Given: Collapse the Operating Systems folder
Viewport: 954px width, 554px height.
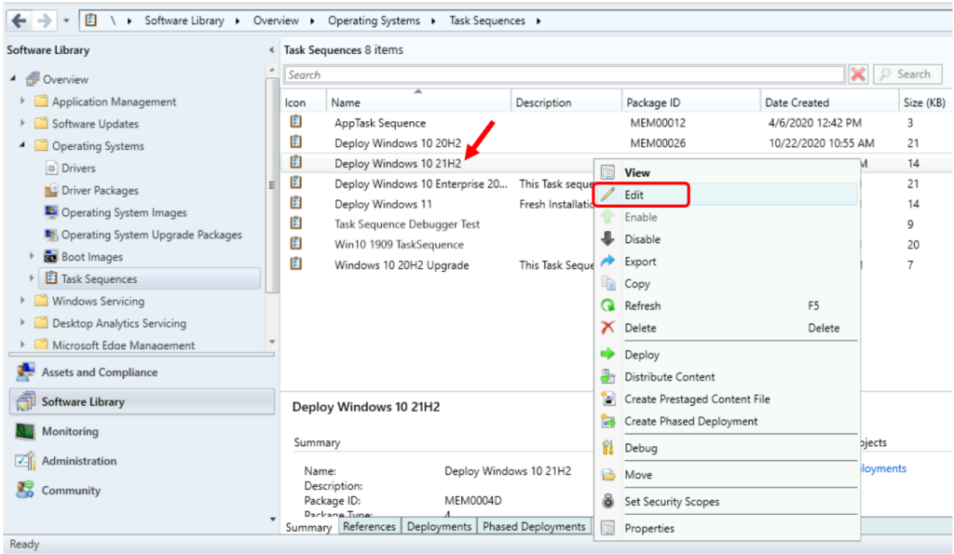Looking at the screenshot, I should point(22,144).
